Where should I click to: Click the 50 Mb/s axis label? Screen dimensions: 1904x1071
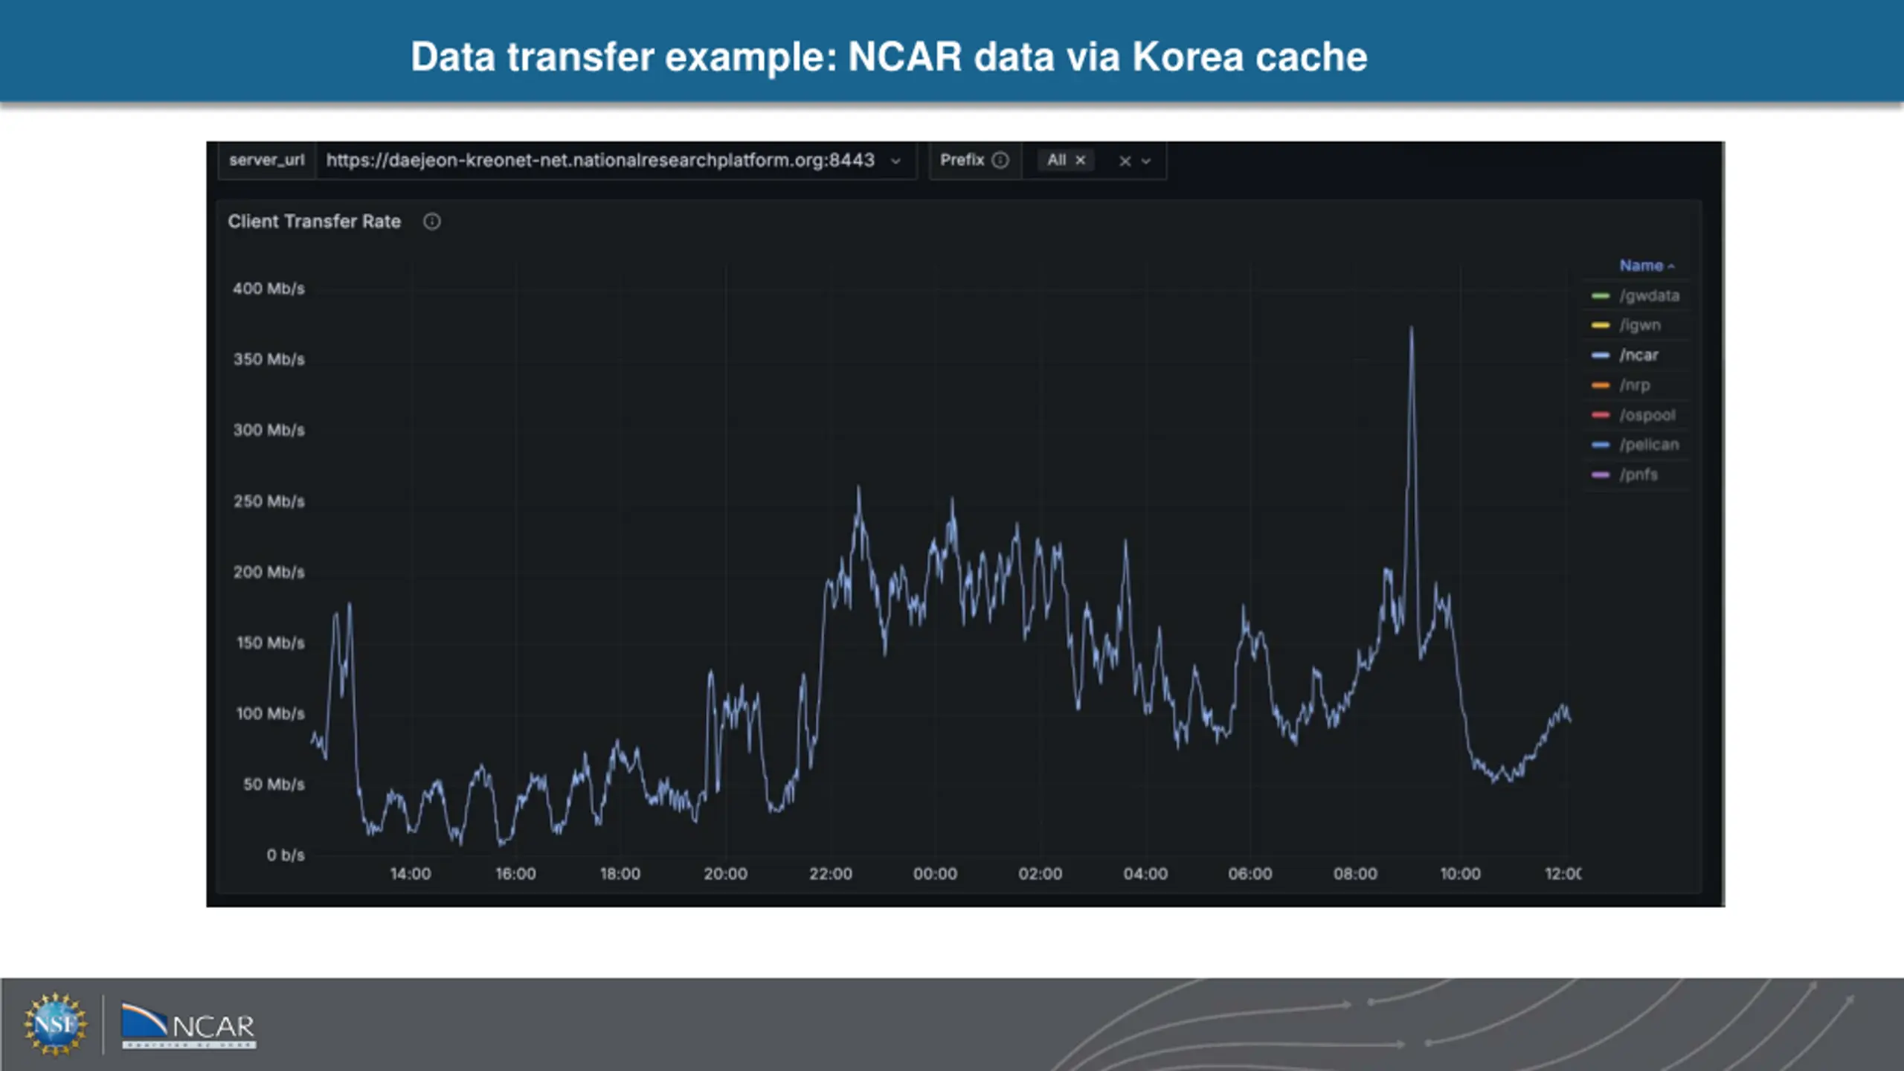pos(274,785)
